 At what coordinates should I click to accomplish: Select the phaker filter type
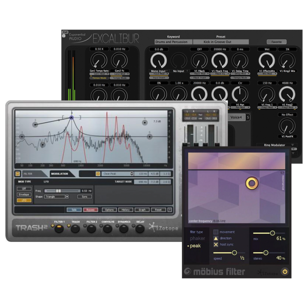pyautogui.click(x=198, y=239)
